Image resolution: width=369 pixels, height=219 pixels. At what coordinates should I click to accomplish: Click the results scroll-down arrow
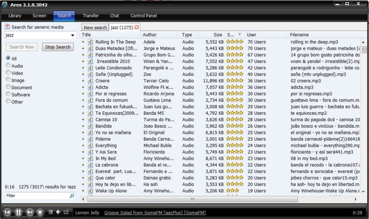363,192
